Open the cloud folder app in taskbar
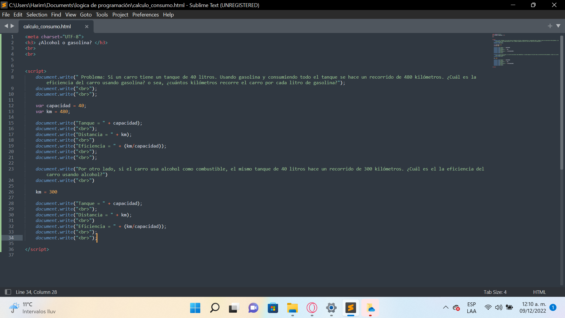The width and height of the screenshot is (565, 318). (370, 308)
